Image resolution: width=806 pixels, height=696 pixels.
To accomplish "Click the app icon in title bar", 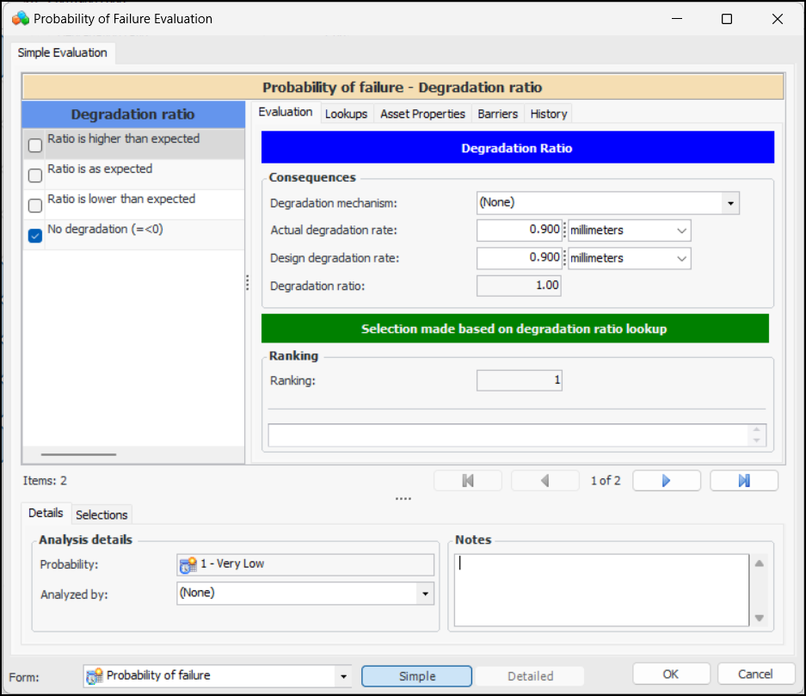I will click(x=21, y=18).
